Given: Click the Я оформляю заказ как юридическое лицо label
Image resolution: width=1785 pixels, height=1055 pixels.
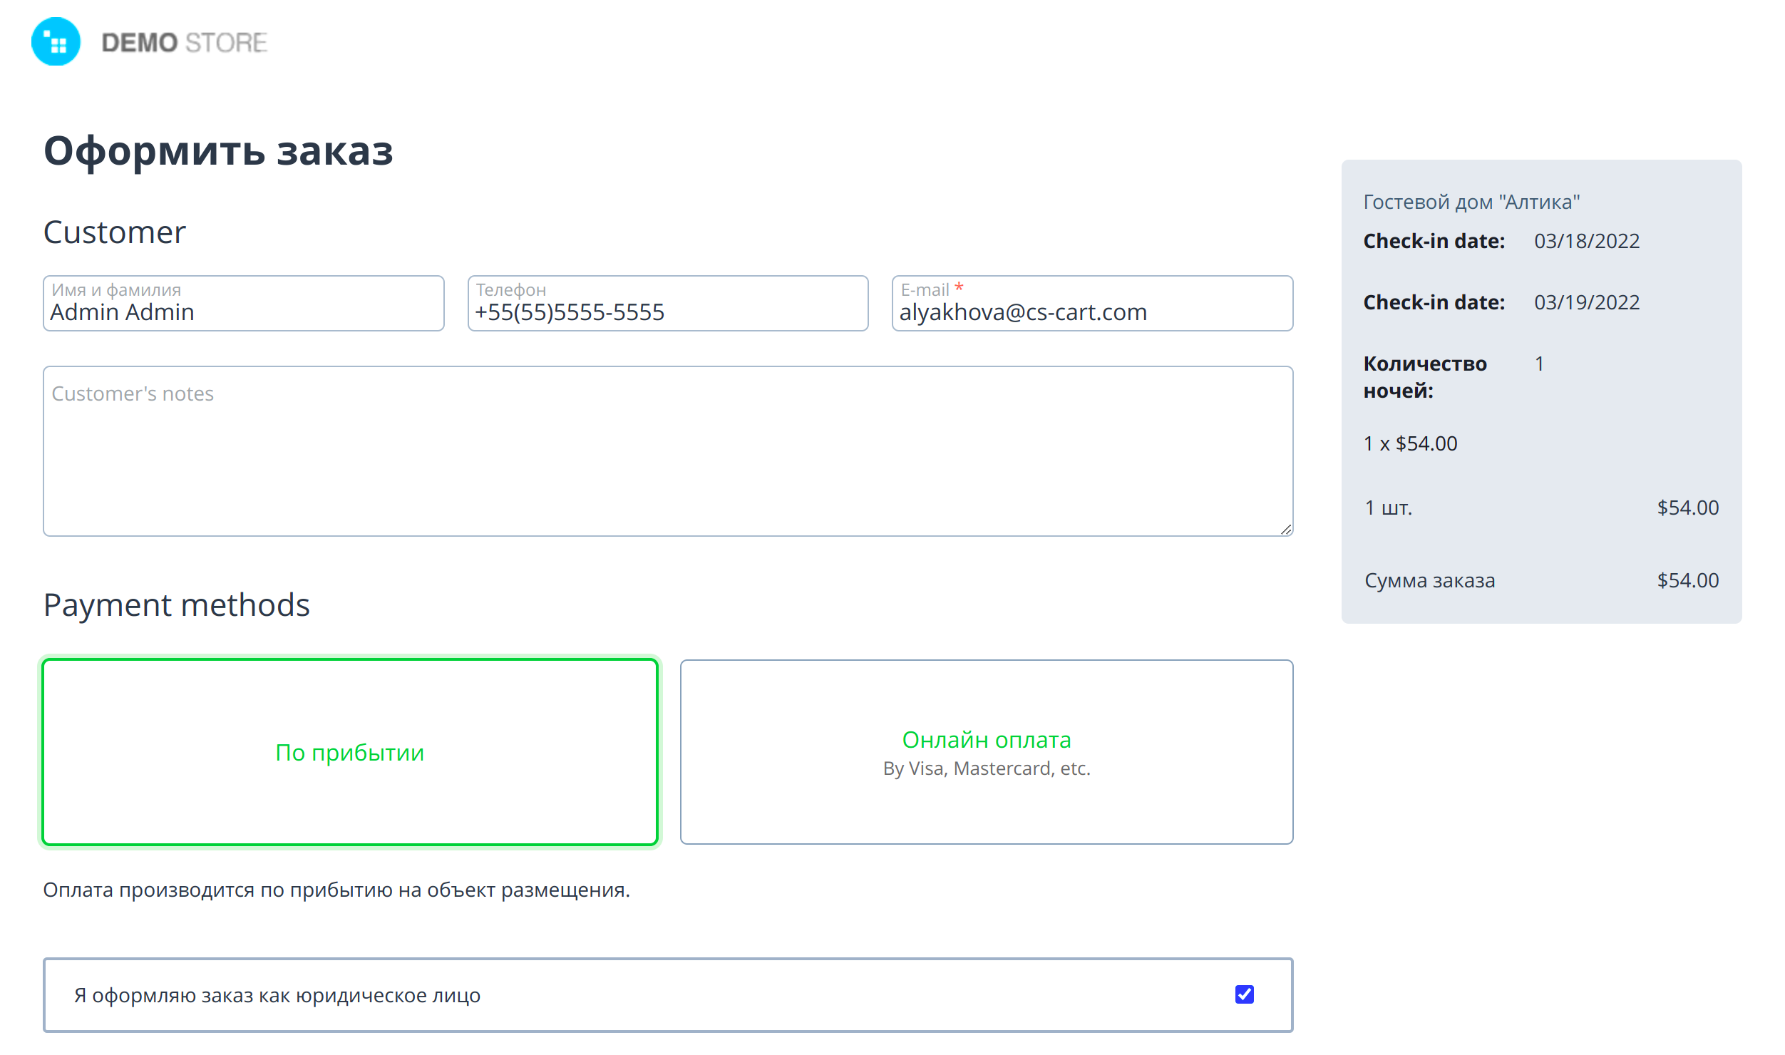Looking at the screenshot, I should (x=277, y=995).
